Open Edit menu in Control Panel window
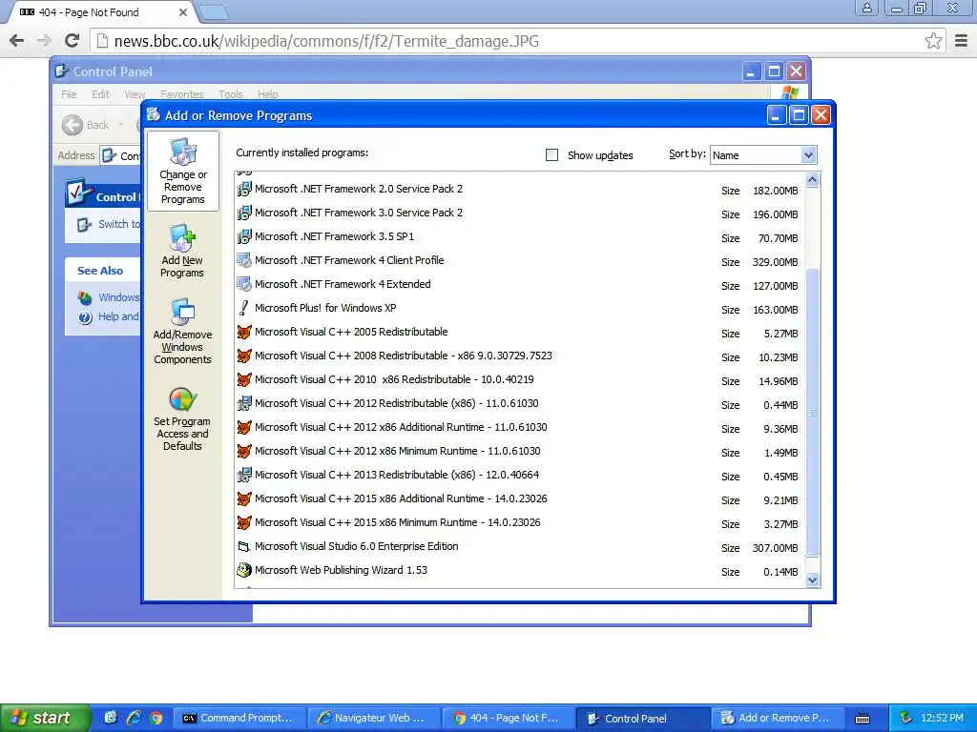 pyautogui.click(x=100, y=94)
